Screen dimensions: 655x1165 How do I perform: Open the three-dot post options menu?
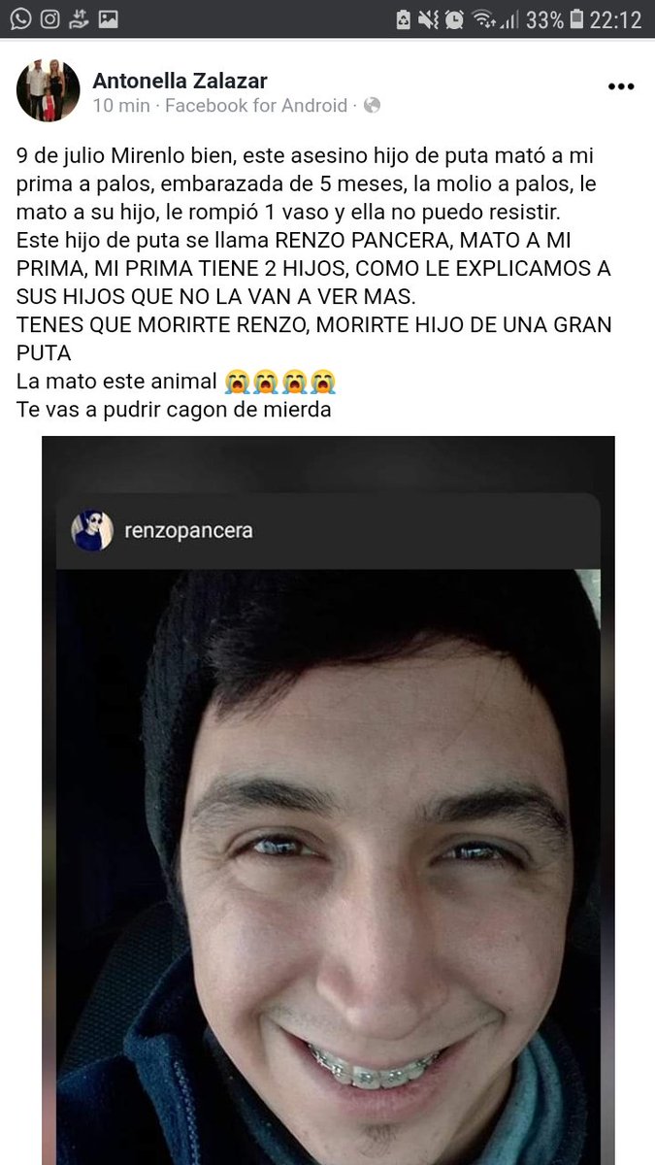pos(620,86)
